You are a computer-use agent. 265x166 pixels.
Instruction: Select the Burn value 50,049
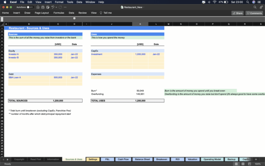pos(140,91)
